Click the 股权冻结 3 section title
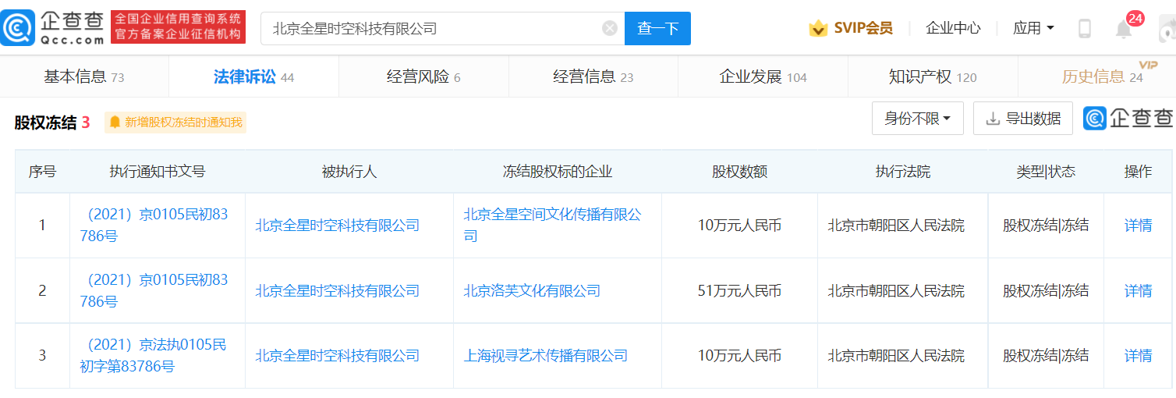The image size is (1176, 398). tap(52, 123)
